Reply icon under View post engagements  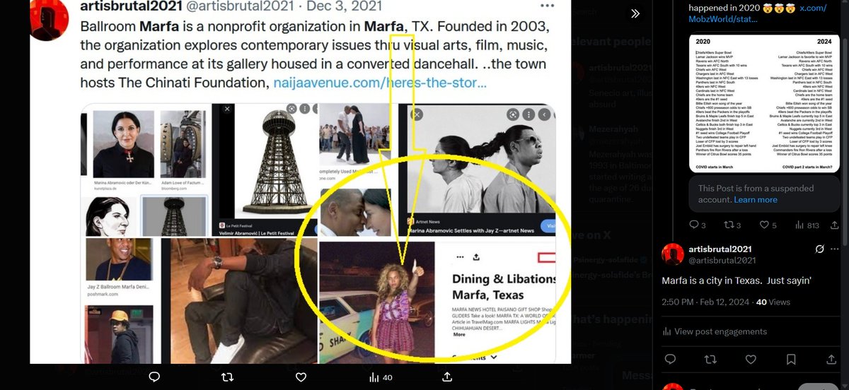(671, 361)
